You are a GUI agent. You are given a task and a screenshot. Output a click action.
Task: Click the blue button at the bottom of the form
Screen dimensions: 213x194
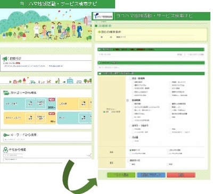pyautogui.click(x=151, y=175)
